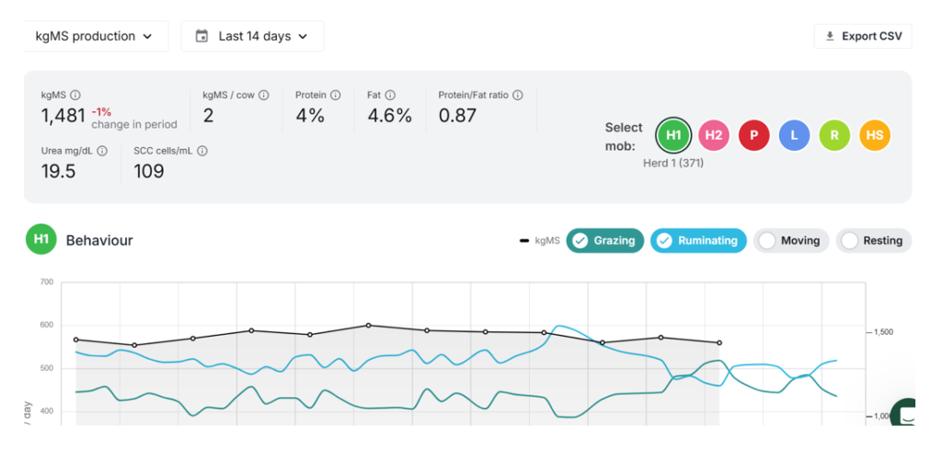Click the info icon next to Fat
The width and height of the screenshot is (942, 459).
click(391, 95)
